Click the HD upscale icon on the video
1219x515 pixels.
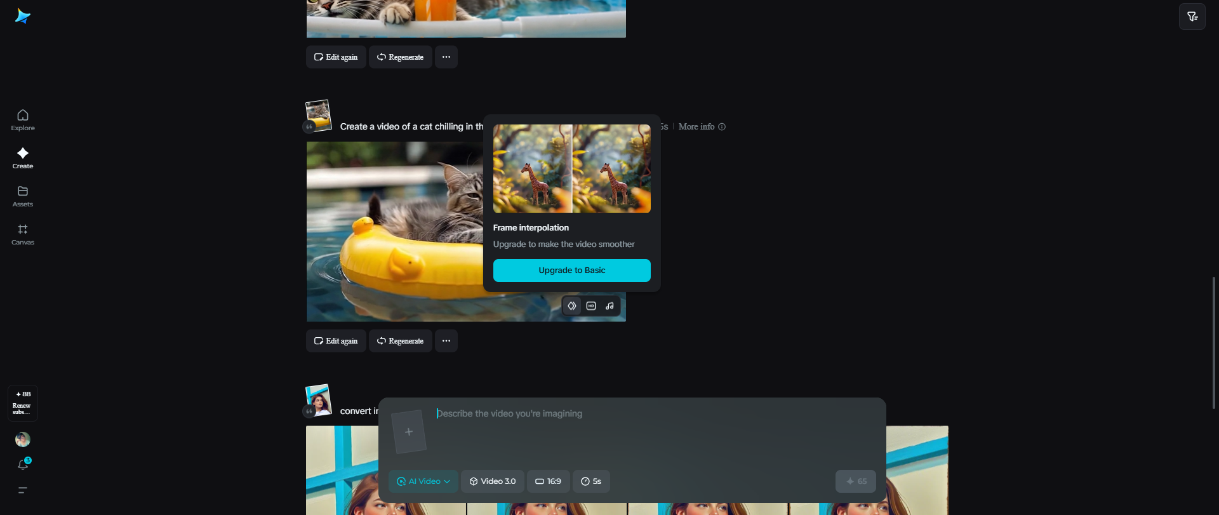click(591, 306)
